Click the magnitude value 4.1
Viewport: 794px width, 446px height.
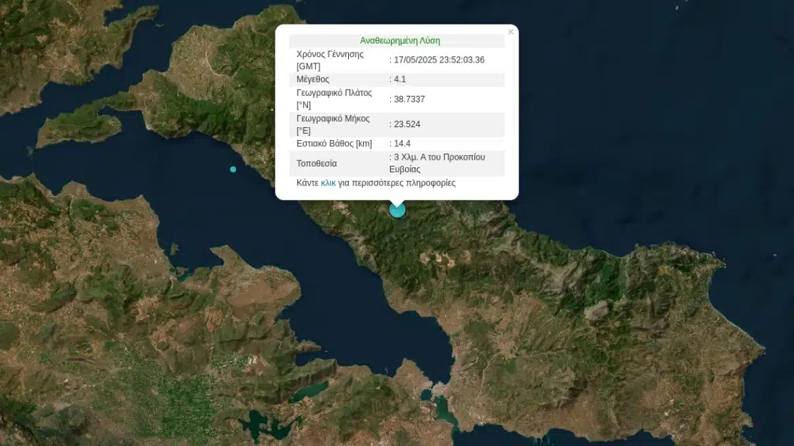click(x=401, y=80)
